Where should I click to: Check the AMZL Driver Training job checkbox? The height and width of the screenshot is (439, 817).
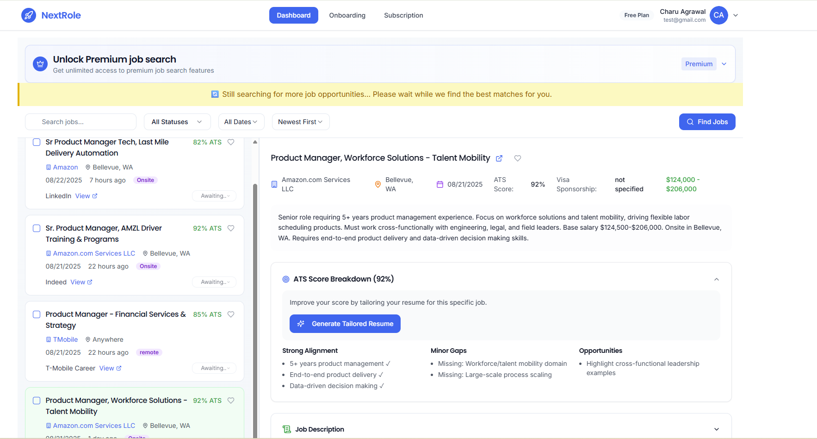[37, 228]
